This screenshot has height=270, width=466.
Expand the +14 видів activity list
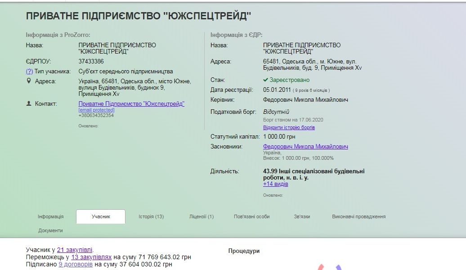coord(275,184)
